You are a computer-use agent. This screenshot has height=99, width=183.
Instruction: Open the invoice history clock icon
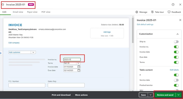3,5
